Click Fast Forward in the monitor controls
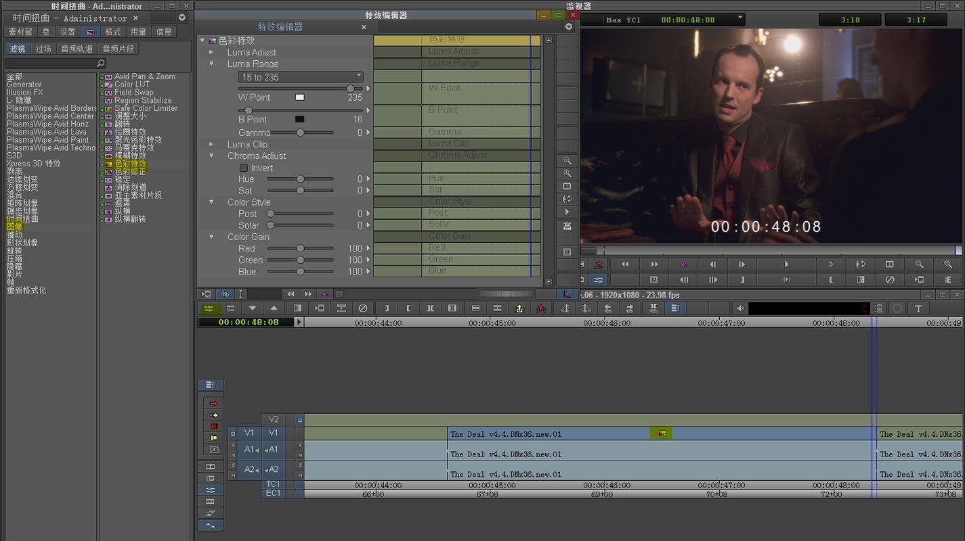 click(x=654, y=264)
